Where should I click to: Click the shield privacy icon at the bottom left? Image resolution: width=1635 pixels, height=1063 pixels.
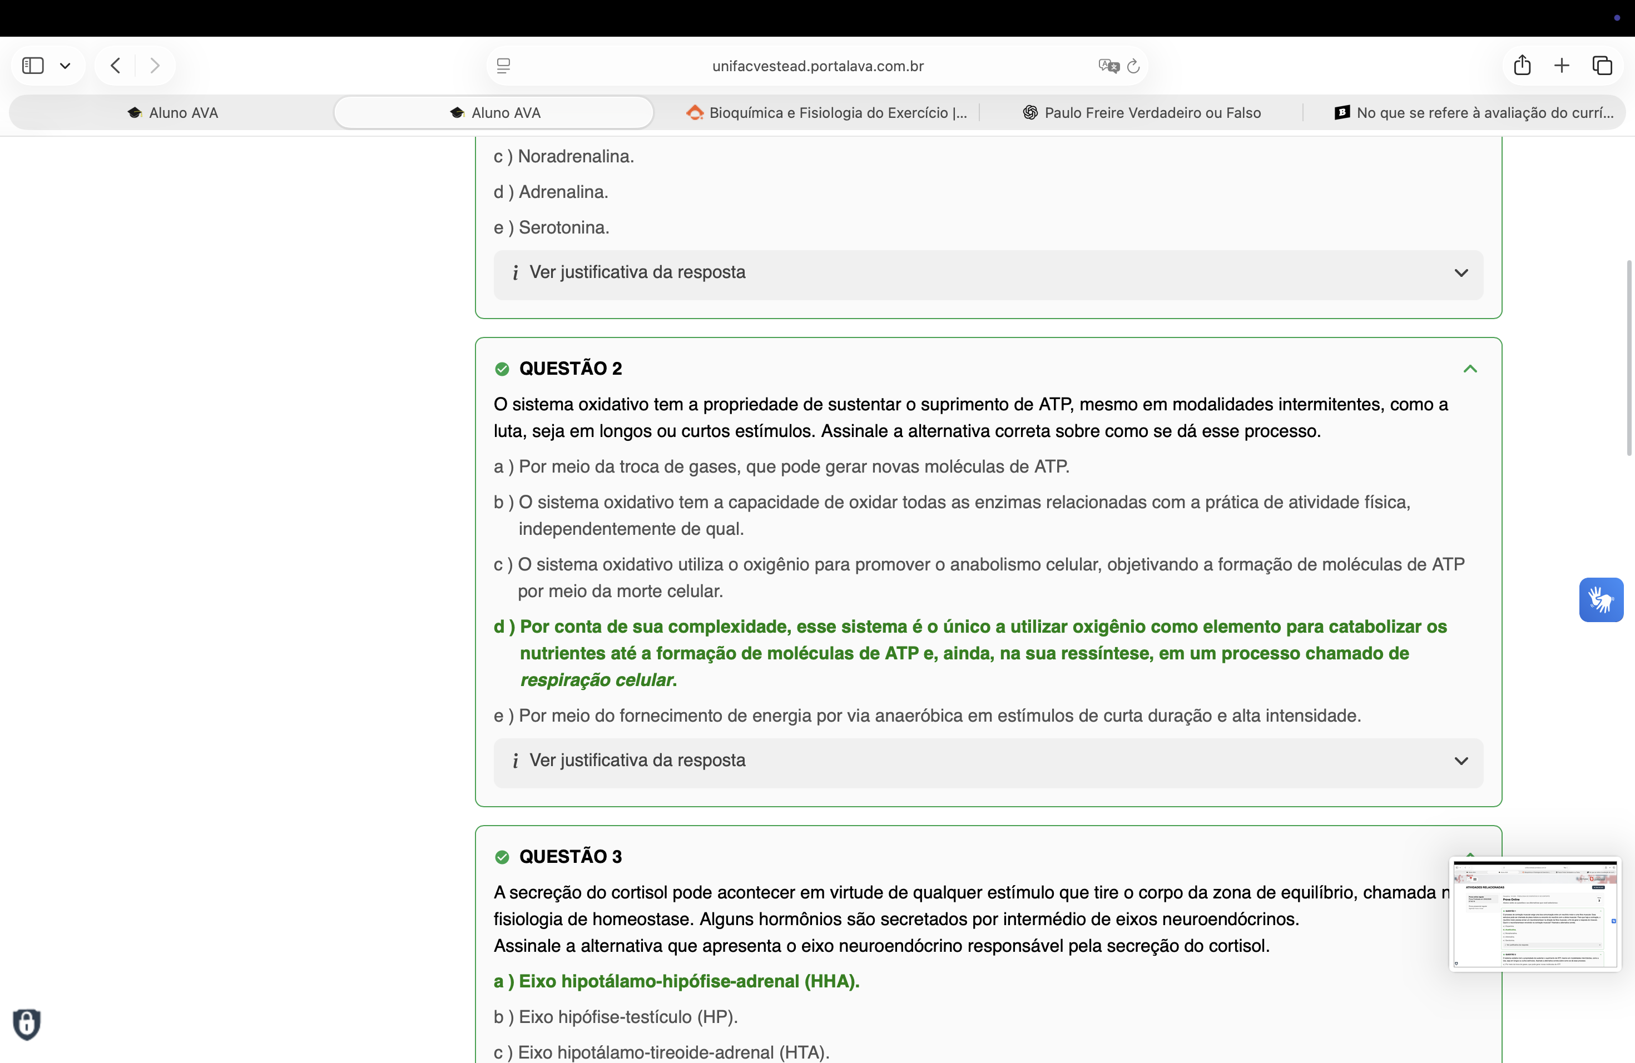click(27, 1024)
